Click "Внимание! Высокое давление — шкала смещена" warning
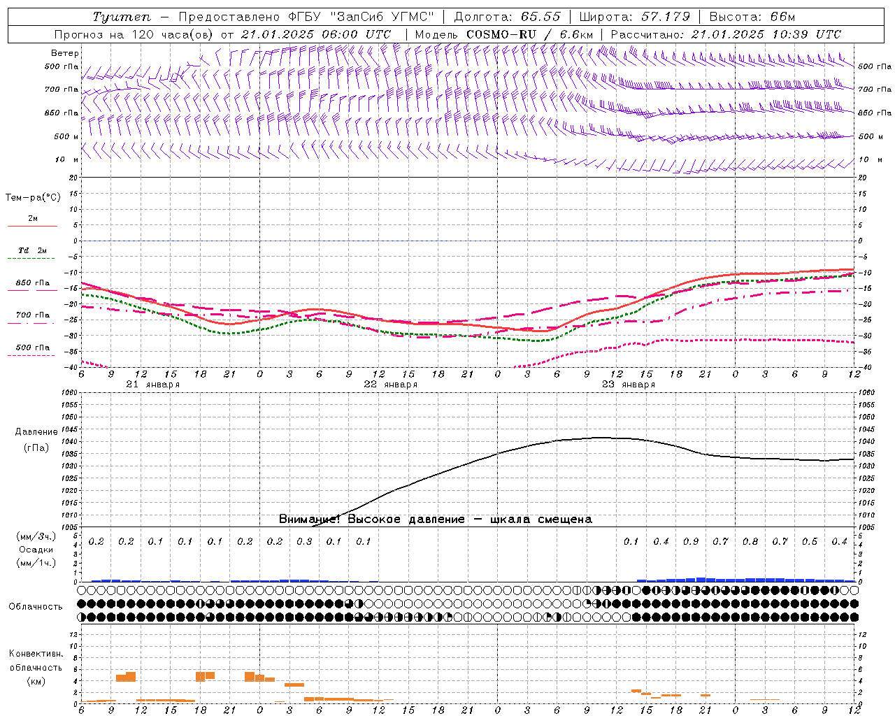This screenshot has width=895, height=716. click(x=436, y=520)
